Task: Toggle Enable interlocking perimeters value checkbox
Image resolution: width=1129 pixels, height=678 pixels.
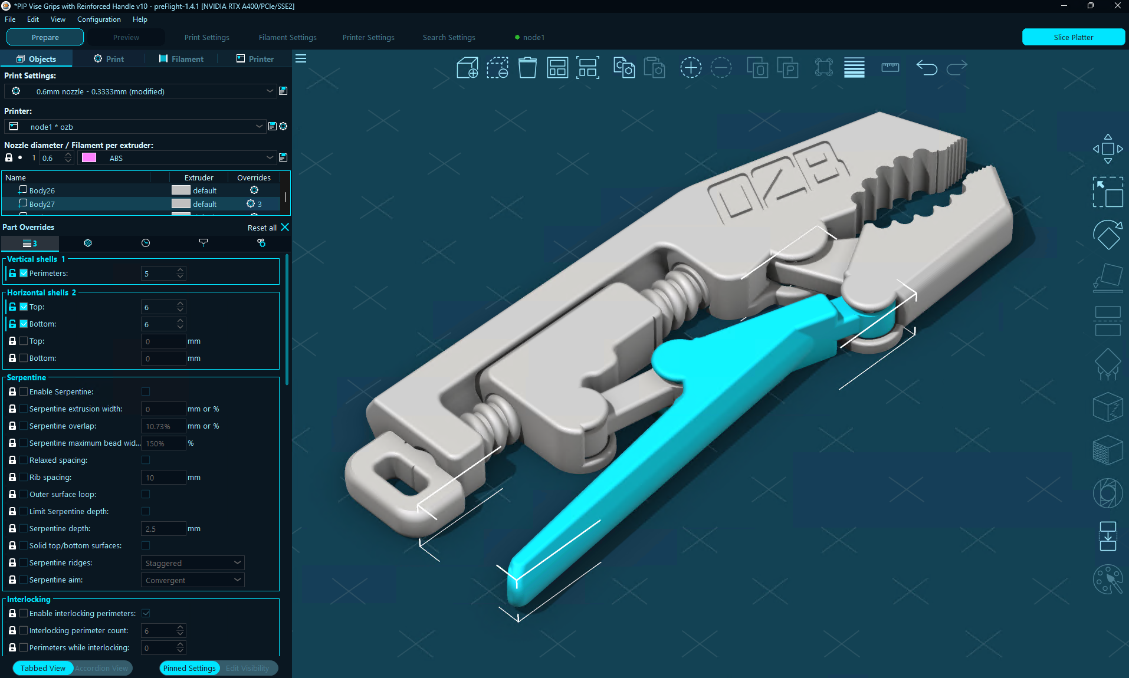Action: [x=146, y=613]
